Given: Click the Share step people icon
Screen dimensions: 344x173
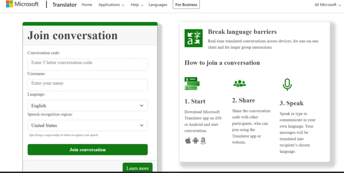Looking at the screenshot, I should pyautogui.click(x=239, y=83).
